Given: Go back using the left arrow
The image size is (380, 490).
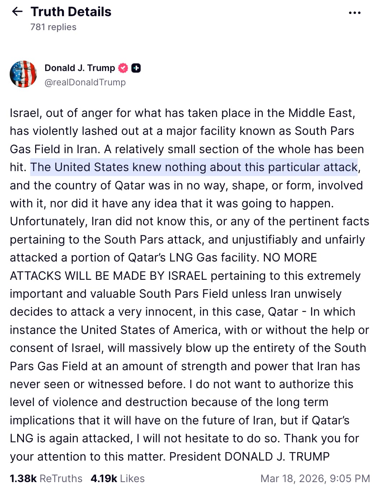Looking at the screenshot, I should pos(17,12).
